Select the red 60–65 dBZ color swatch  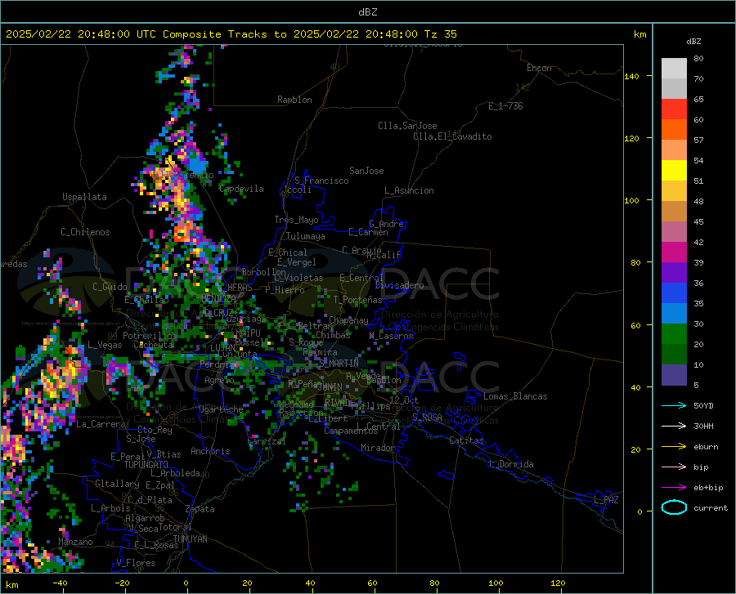coord(674,109)
